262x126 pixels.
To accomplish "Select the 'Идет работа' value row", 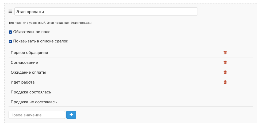I will pos(131,82).
